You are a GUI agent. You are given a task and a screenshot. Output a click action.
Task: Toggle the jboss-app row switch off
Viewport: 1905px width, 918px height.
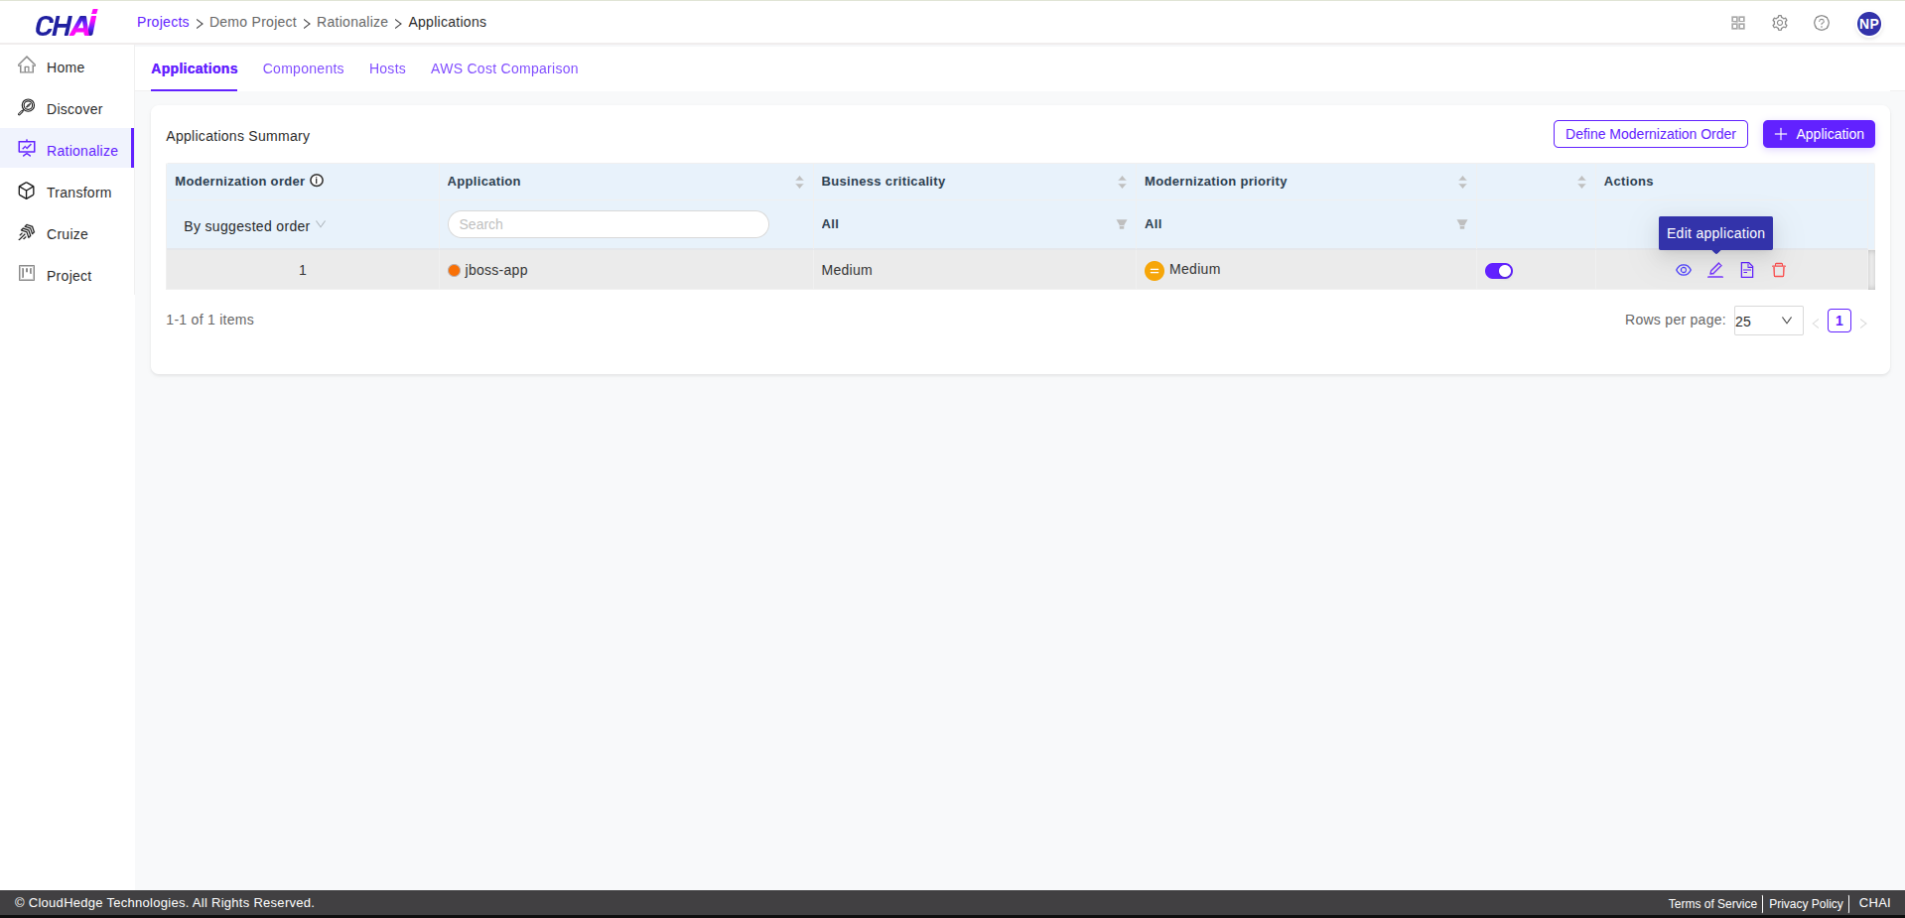tap(1498, 271)
